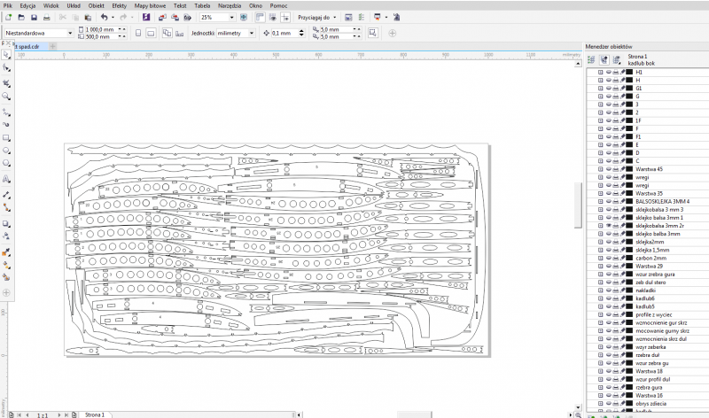Select the Text tool
The width and height of the screenshot is (709, 418).
tap(6, 179)
